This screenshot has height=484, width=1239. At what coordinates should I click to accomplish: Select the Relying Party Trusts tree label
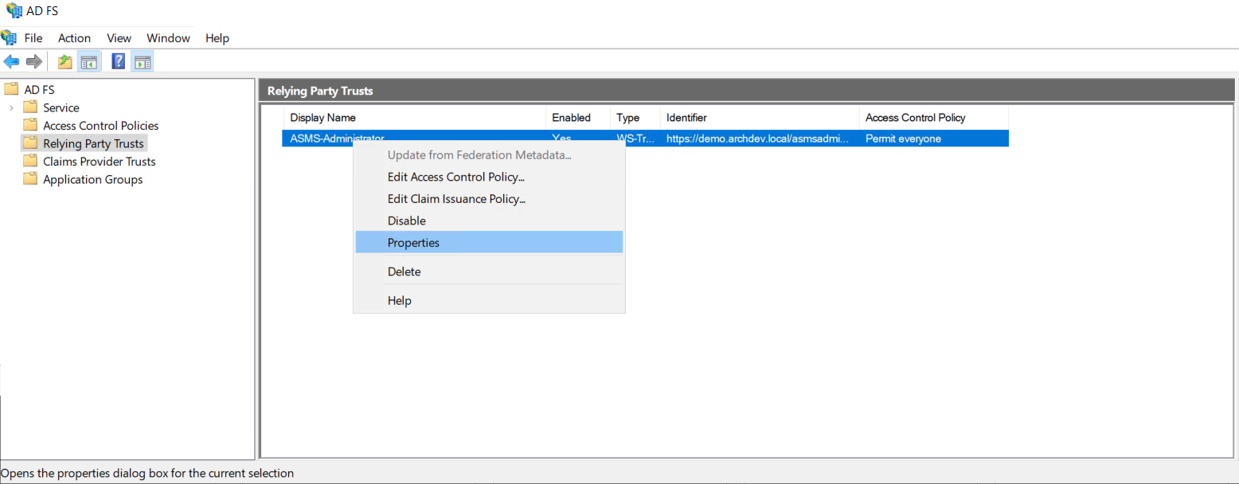[93, 143]
